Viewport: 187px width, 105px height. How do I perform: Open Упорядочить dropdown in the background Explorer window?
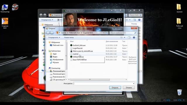click(47, 20)
